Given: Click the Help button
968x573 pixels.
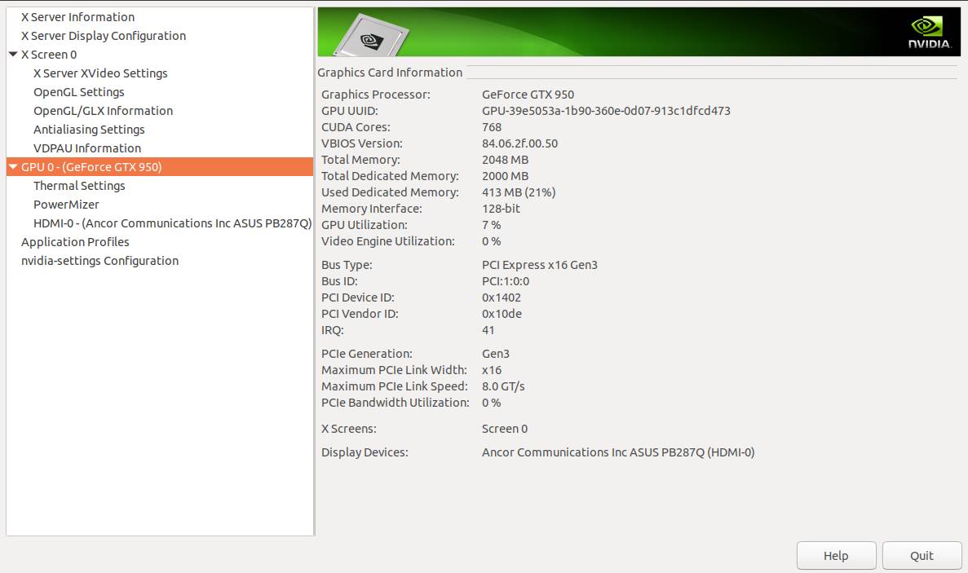Looking at the screenshot, I should tap(836, 556).
